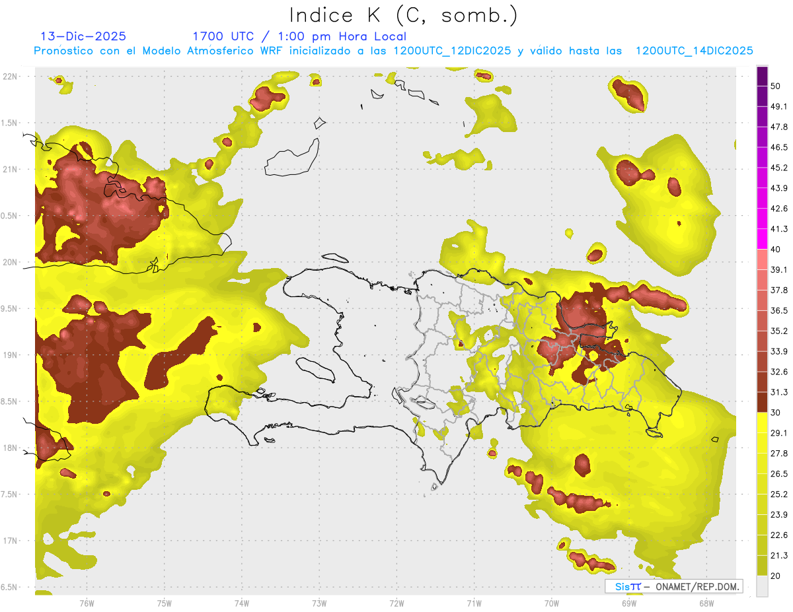Click the color scale value 35.2

[779, 331]
